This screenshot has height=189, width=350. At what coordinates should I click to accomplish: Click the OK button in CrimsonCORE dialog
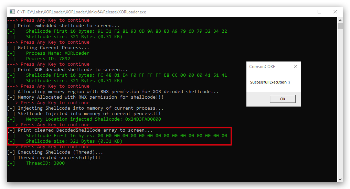click(x=283, y=99)
